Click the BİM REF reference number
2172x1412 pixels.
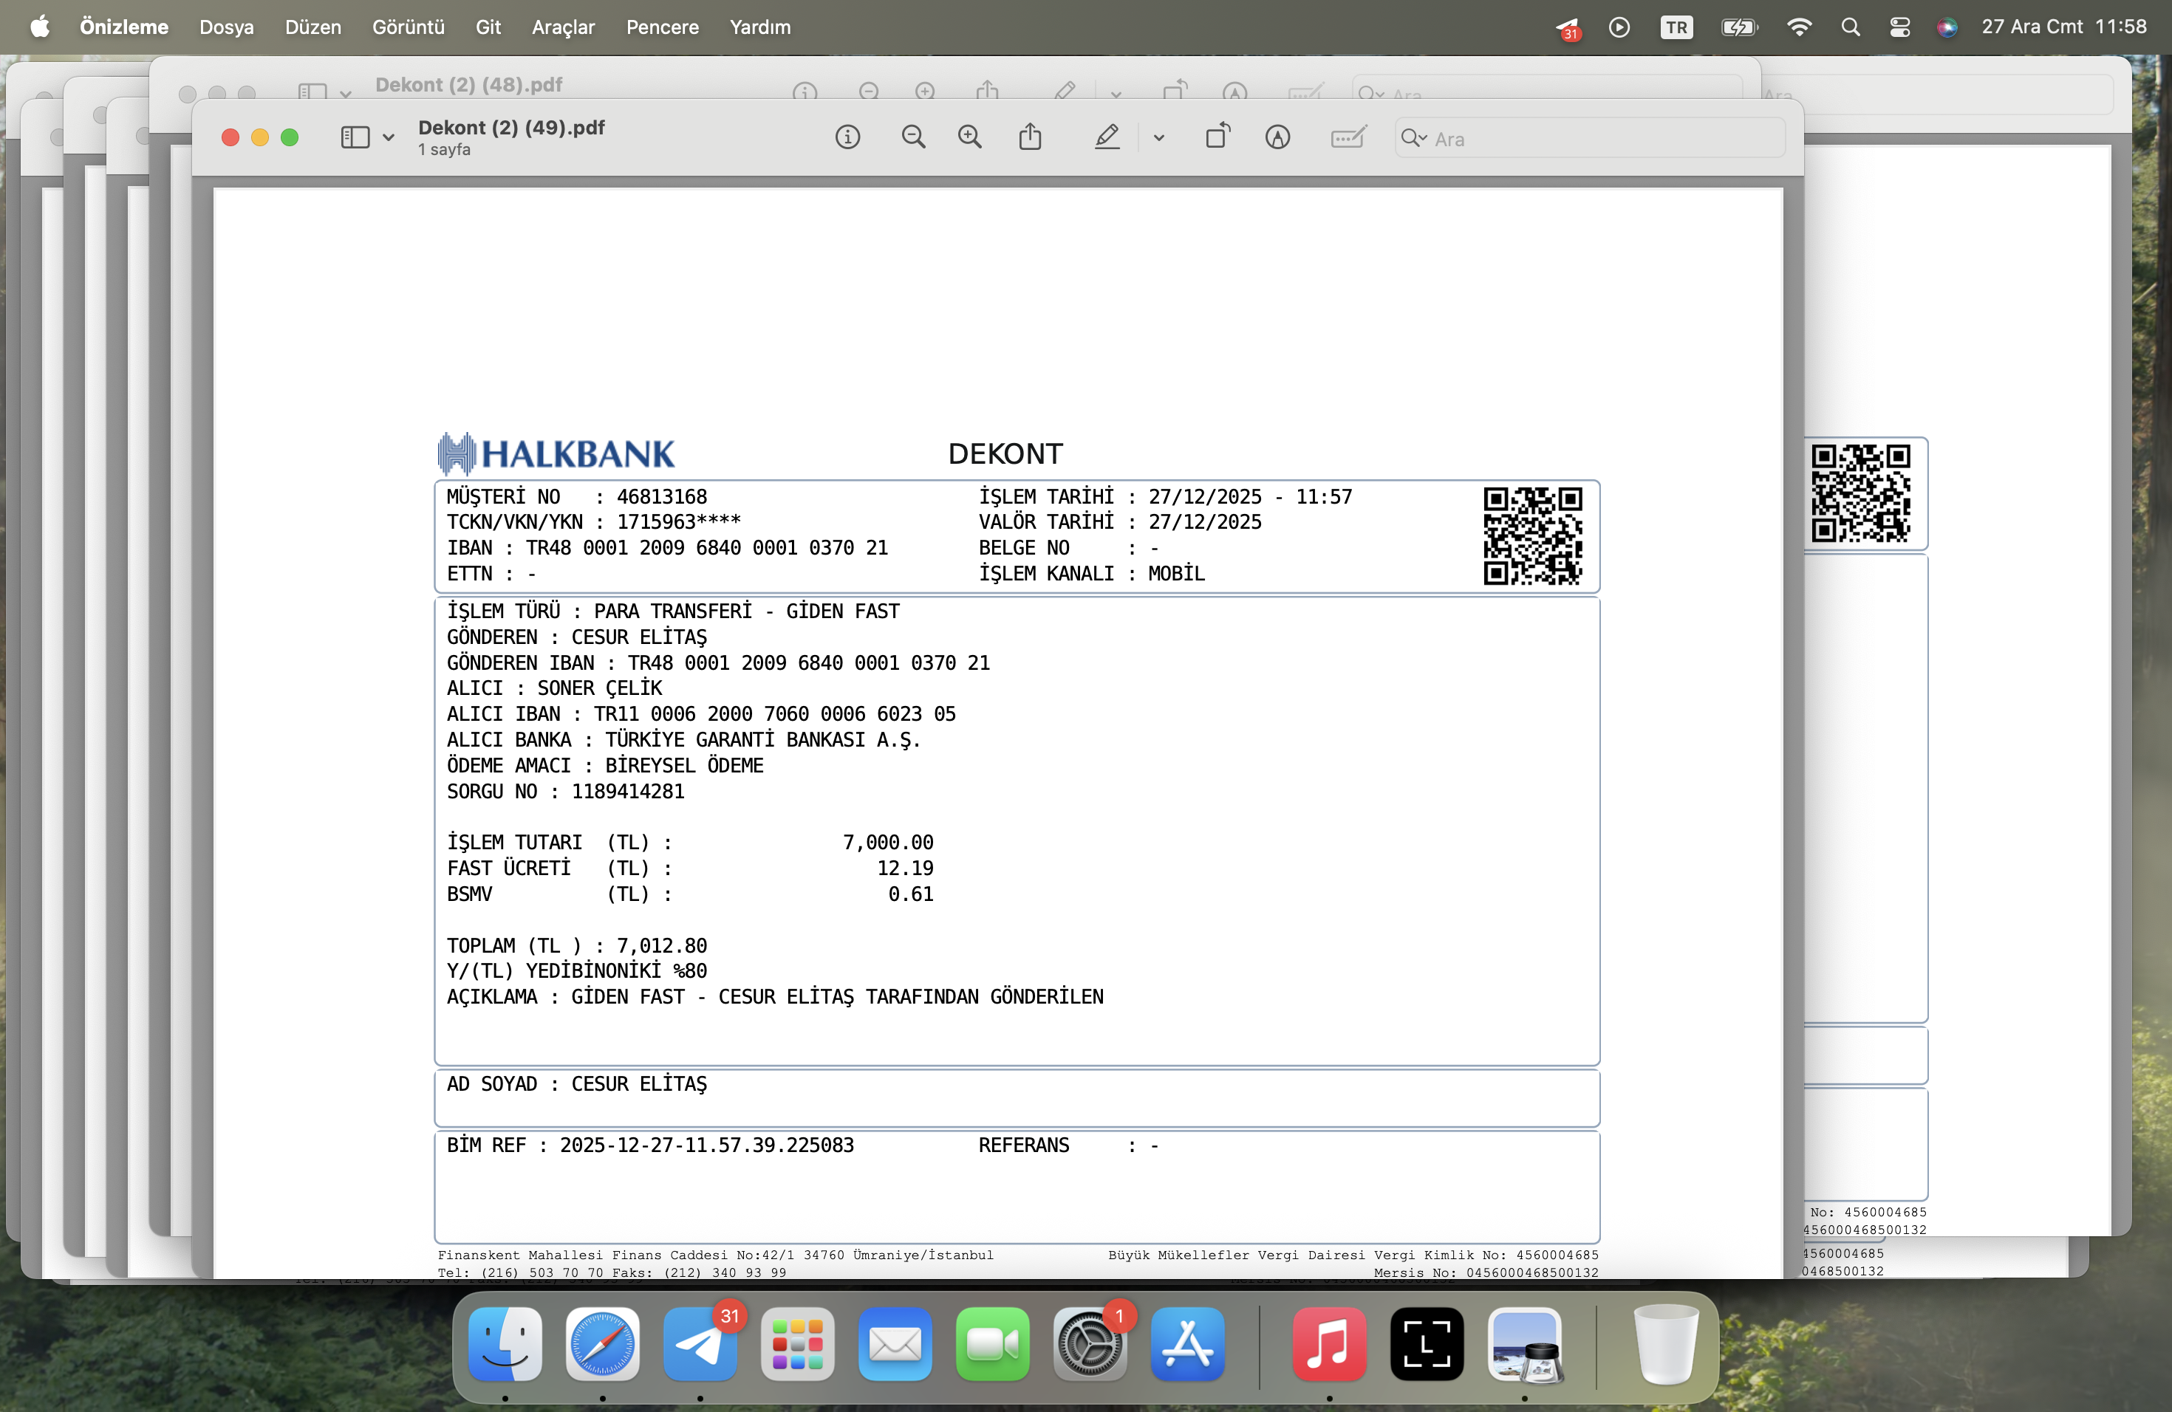(707, 1145)
